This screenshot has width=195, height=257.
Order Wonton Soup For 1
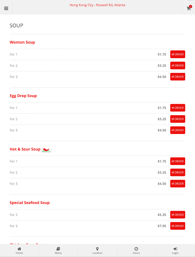pyautogui.click(x=178, y=54)
